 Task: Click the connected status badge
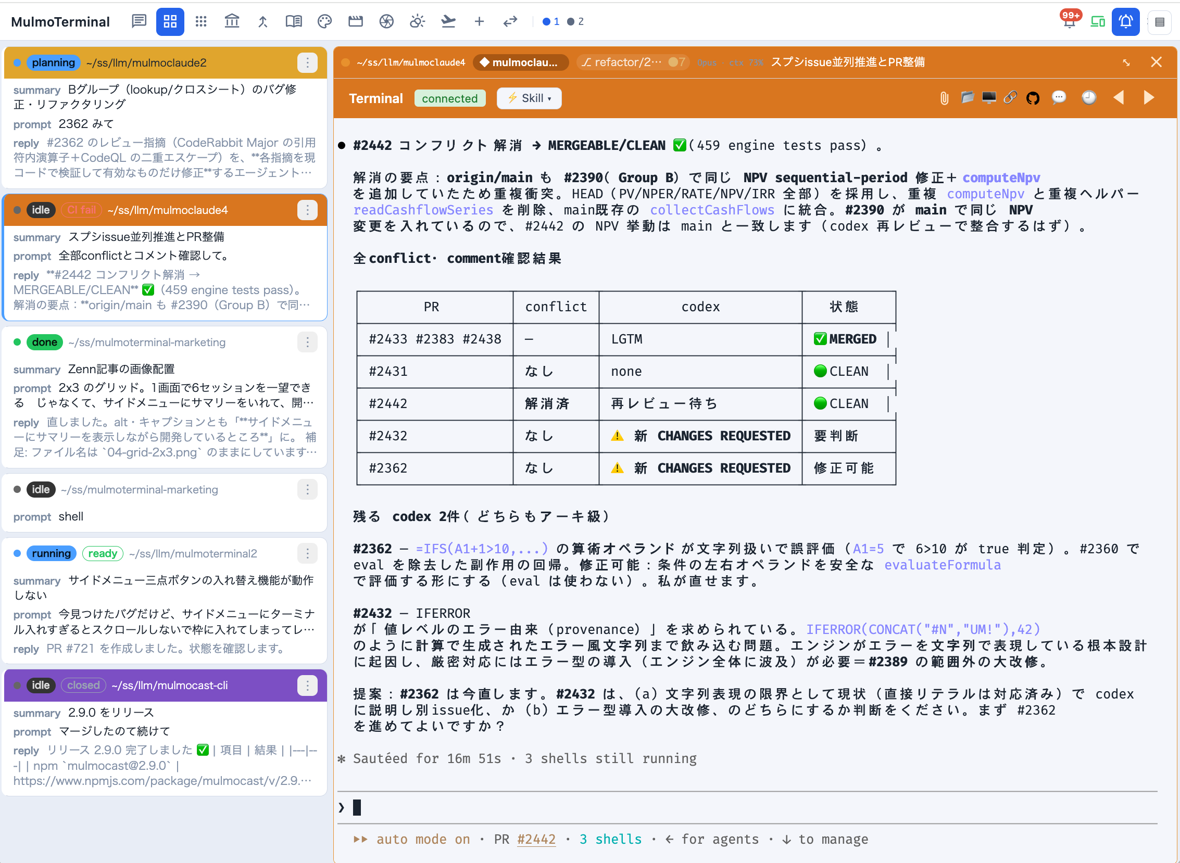[449, 98]
